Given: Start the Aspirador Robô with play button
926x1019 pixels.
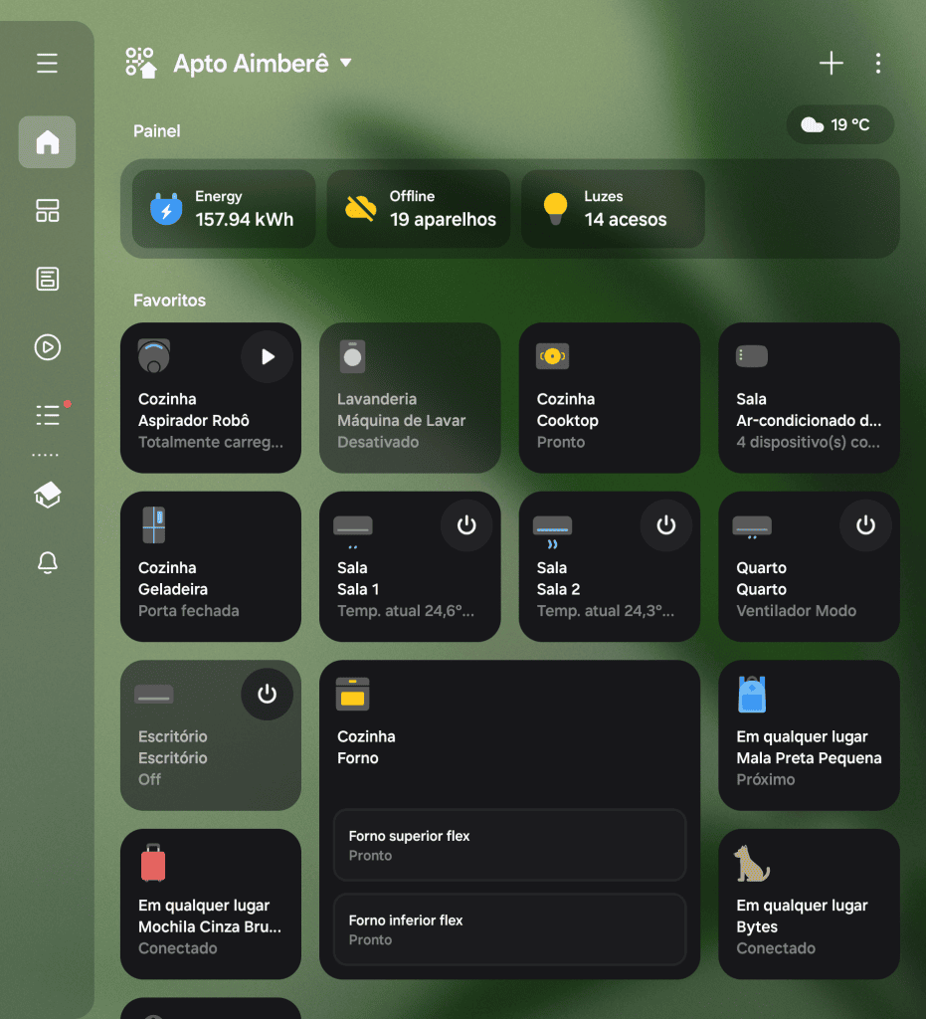Looking at the screenshot, I should click(x=267, y=356).
